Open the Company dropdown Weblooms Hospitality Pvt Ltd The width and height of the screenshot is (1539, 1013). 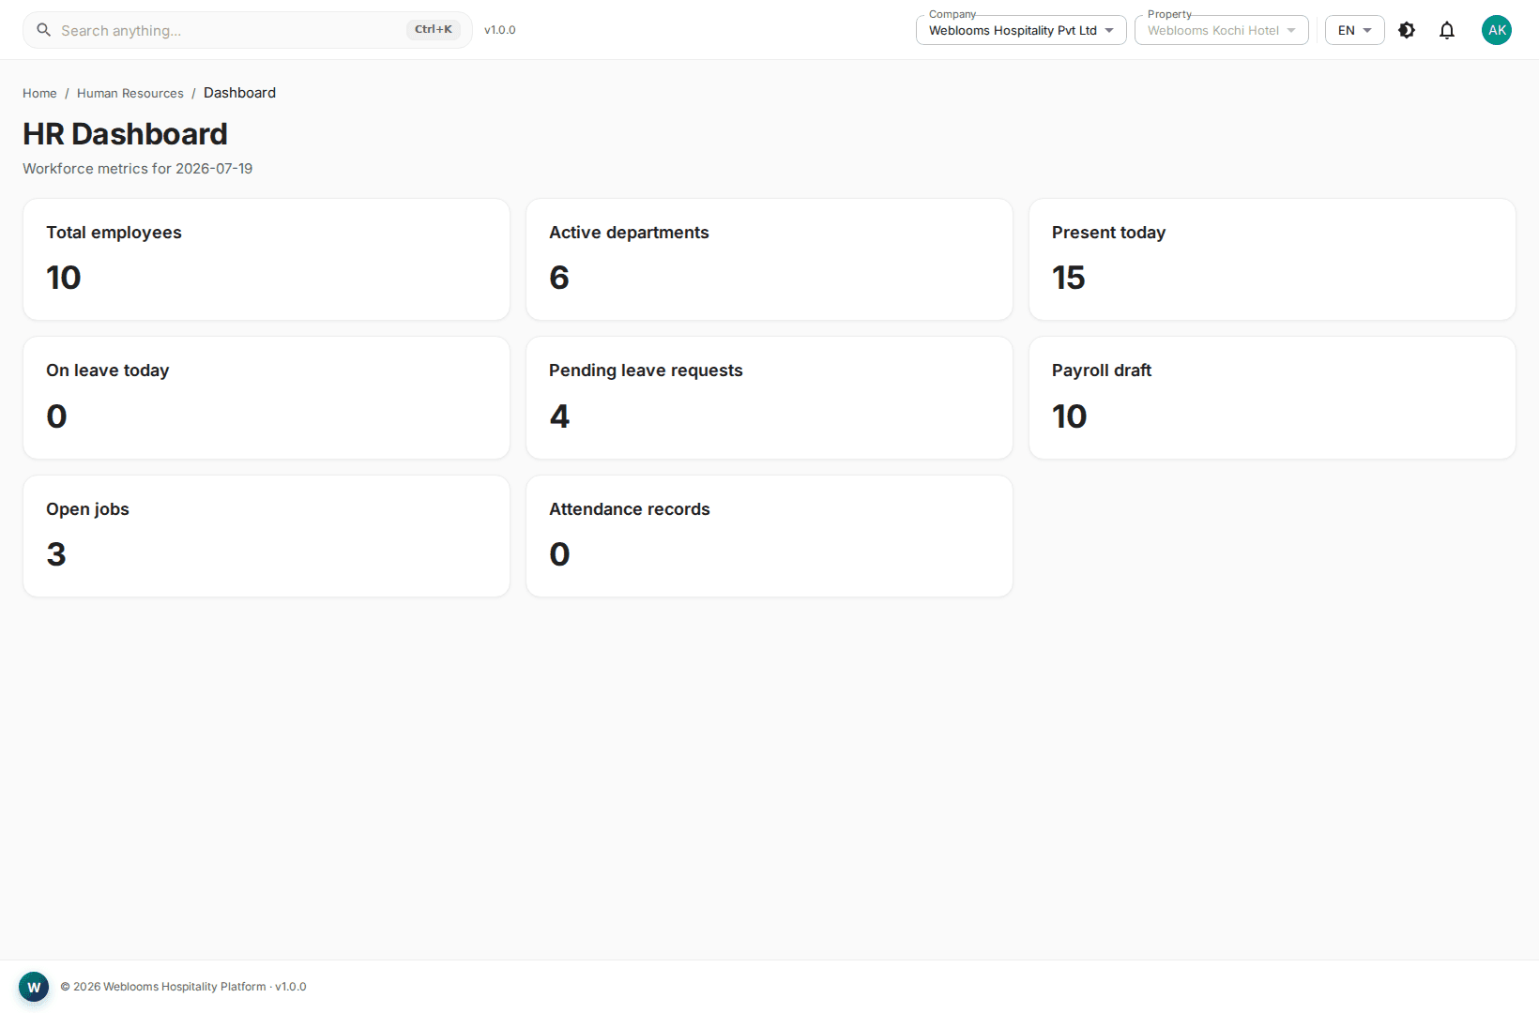pyautogui.click(x=1021, y=30)
